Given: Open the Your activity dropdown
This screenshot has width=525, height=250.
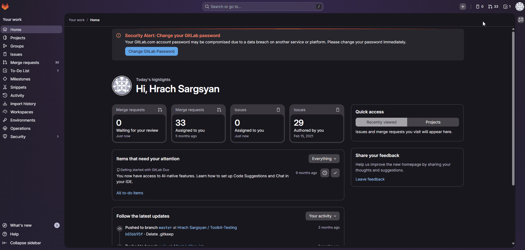Looking at the screenshot, I should click(x=322, y=216).
